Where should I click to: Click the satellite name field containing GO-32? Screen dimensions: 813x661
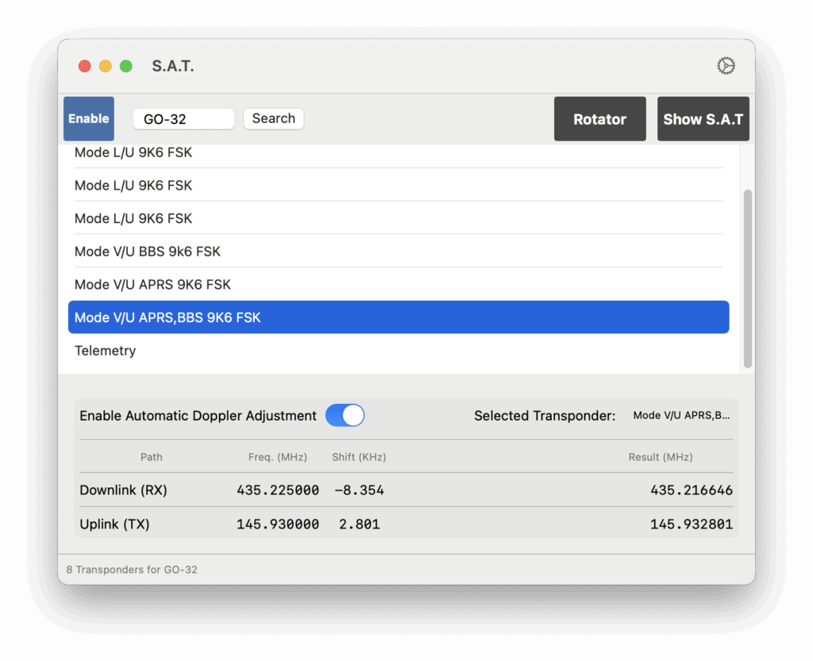pos(183,119)
